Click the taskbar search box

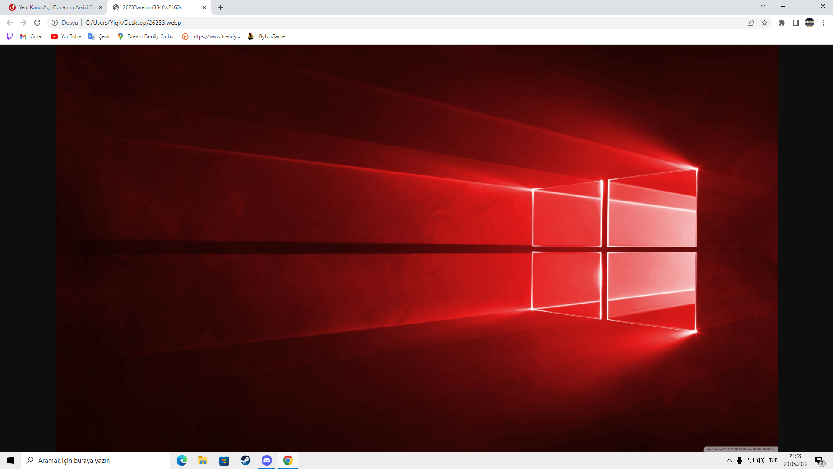pyautogui.click(x=95, y=460)
